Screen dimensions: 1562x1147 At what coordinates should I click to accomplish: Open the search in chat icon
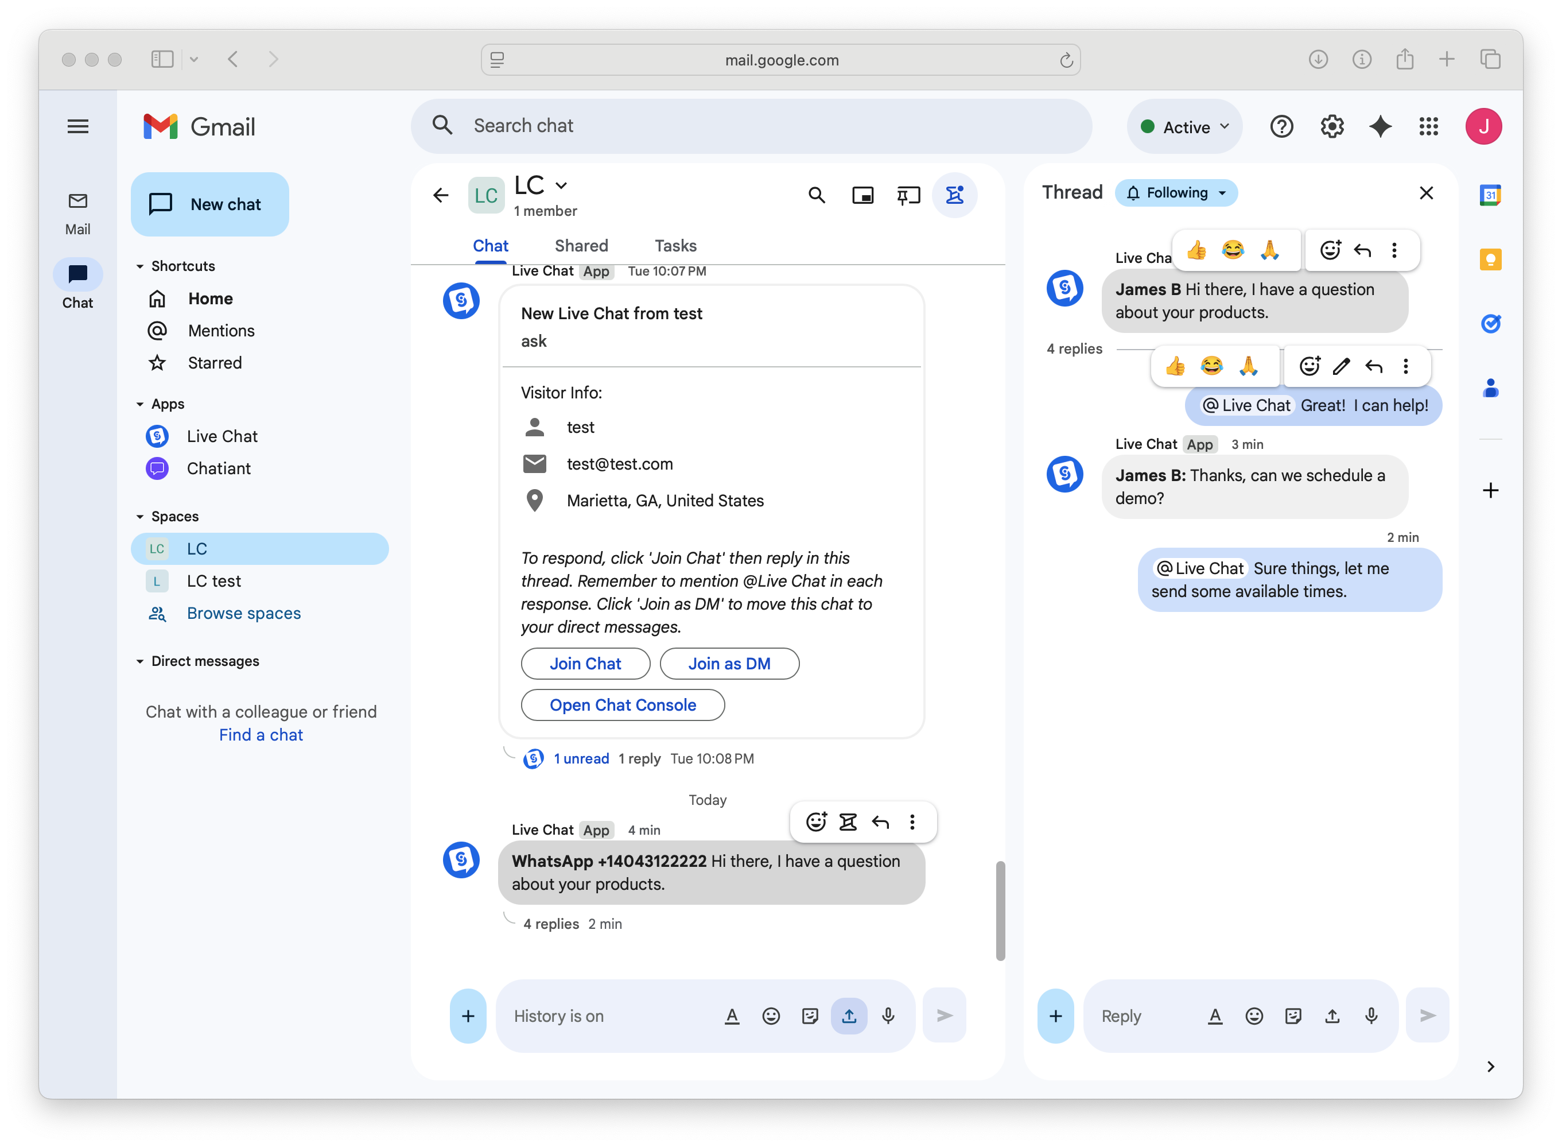coord(817,195)
